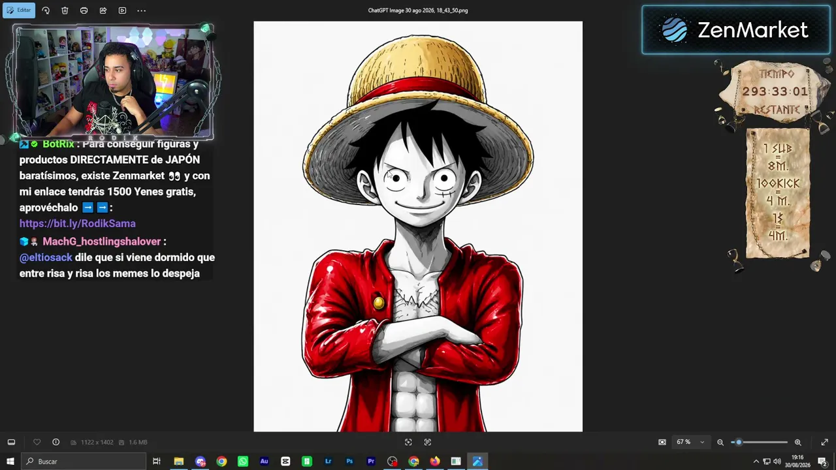Click the zoom slider track
836x470 pixels.
759,442
